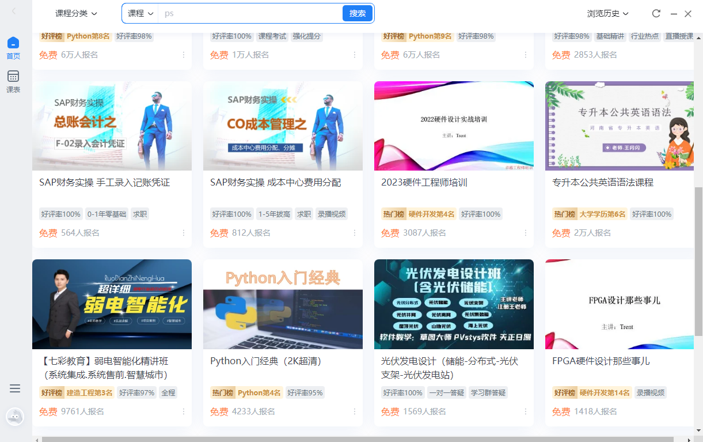Open 2022硬件设计实战培训 thumbnail

pyautogui.click(x=454, y=126)
